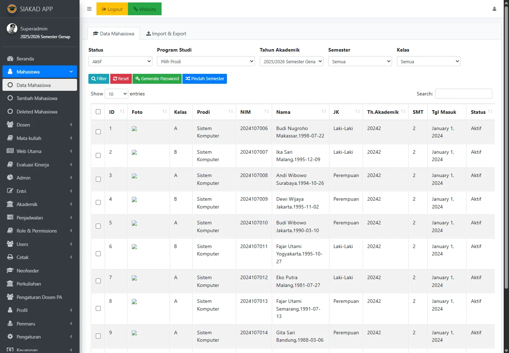Click into the Search input field
The height and width of the screenshot is (353, 509).
tap(463, 94)
